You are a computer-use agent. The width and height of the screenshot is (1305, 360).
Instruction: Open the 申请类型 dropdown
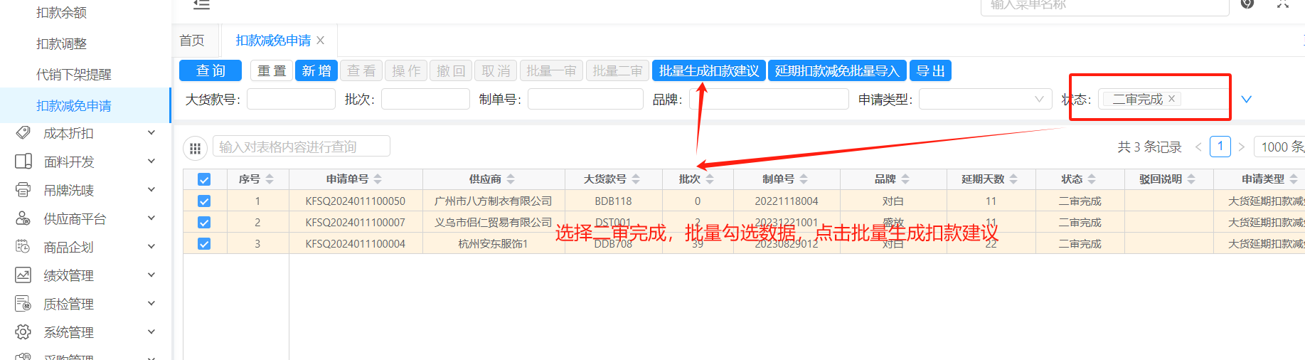tap(985, 100)
